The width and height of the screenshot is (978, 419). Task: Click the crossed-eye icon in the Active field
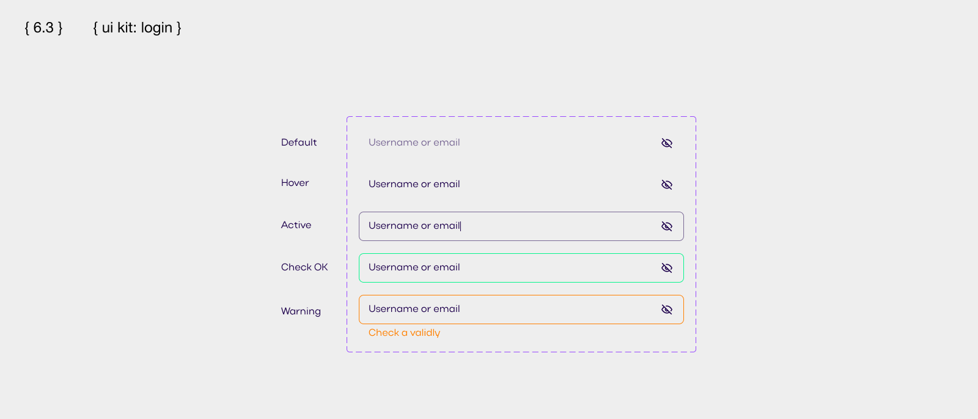667,226
